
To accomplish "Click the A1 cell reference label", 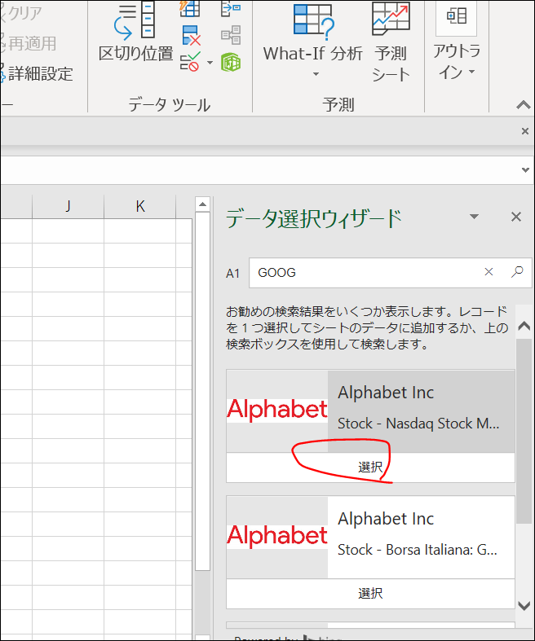I will (x=232, y=274).
